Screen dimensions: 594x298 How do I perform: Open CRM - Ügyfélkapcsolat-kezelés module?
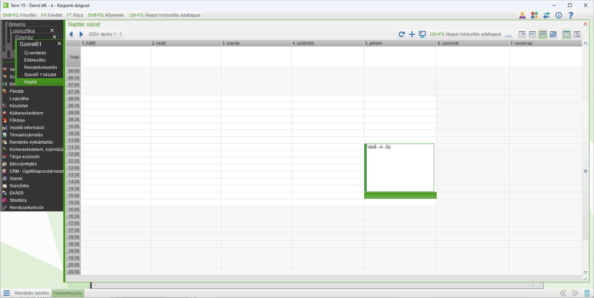pos(36,171)
